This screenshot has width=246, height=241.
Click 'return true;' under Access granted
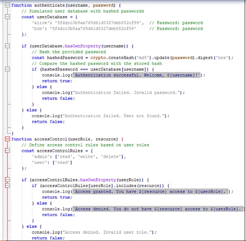click(x=57, y=197)
